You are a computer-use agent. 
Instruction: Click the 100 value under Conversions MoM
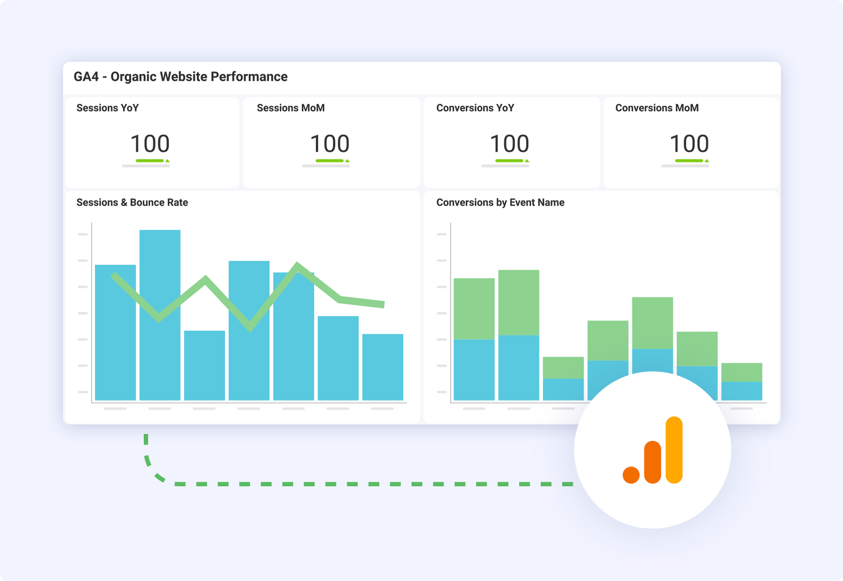pos(689,143)
